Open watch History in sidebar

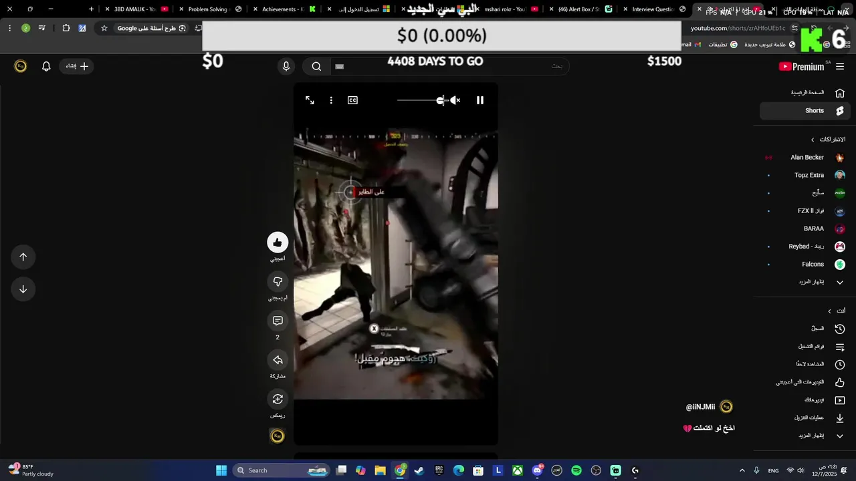[x=805, y=329]
